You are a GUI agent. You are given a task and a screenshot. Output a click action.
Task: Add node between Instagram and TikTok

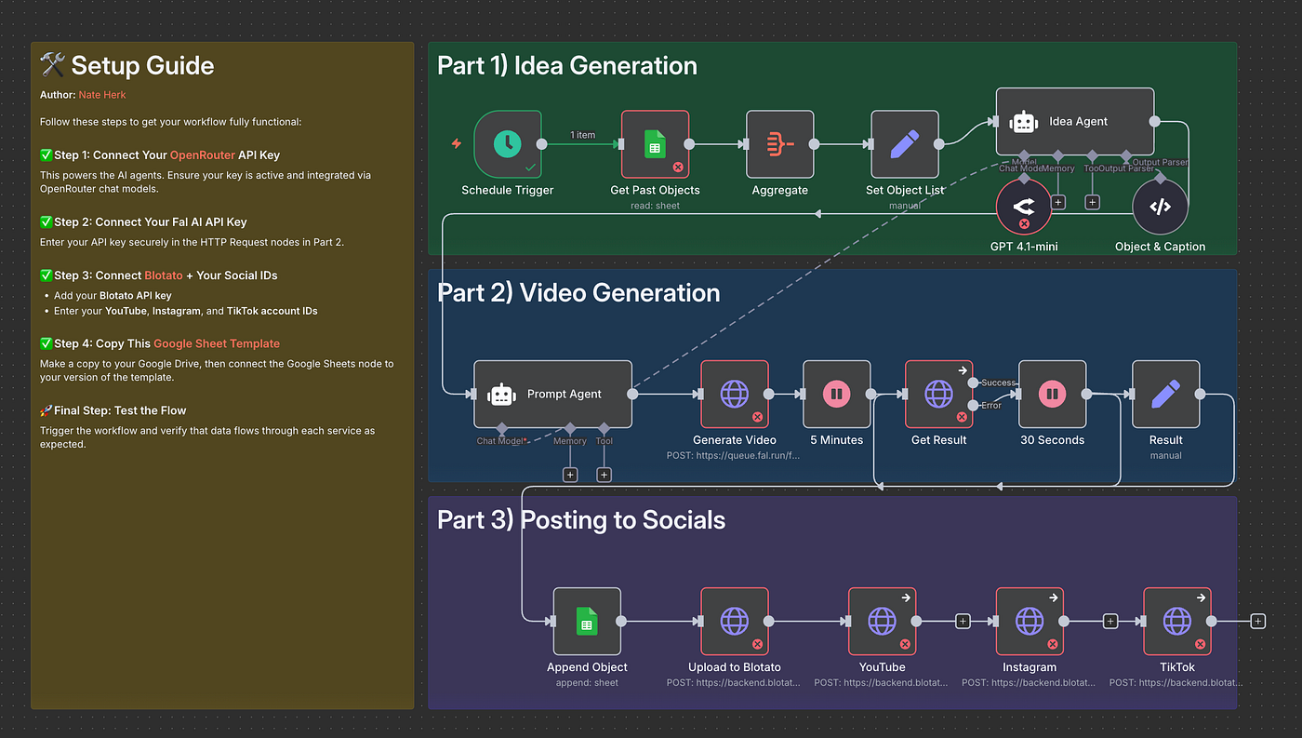pos(1109,621)
